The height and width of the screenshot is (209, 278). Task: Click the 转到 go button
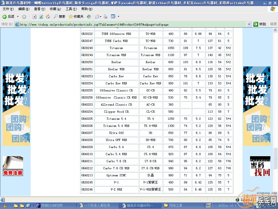point(260,24)
